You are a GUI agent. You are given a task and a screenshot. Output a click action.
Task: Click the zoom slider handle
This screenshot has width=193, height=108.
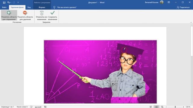click(175, 107)
